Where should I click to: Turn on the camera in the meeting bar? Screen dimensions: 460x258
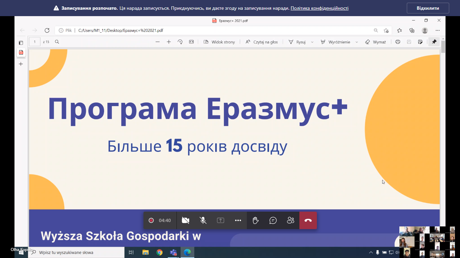186,220
